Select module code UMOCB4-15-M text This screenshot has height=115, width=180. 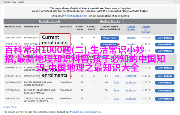click(x=13, y=38)
